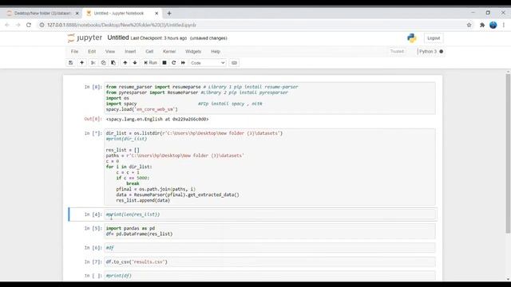The height and width of the screenshot is (287, 511).
Task: Open the View menu
Action: (x=110, y=51)
